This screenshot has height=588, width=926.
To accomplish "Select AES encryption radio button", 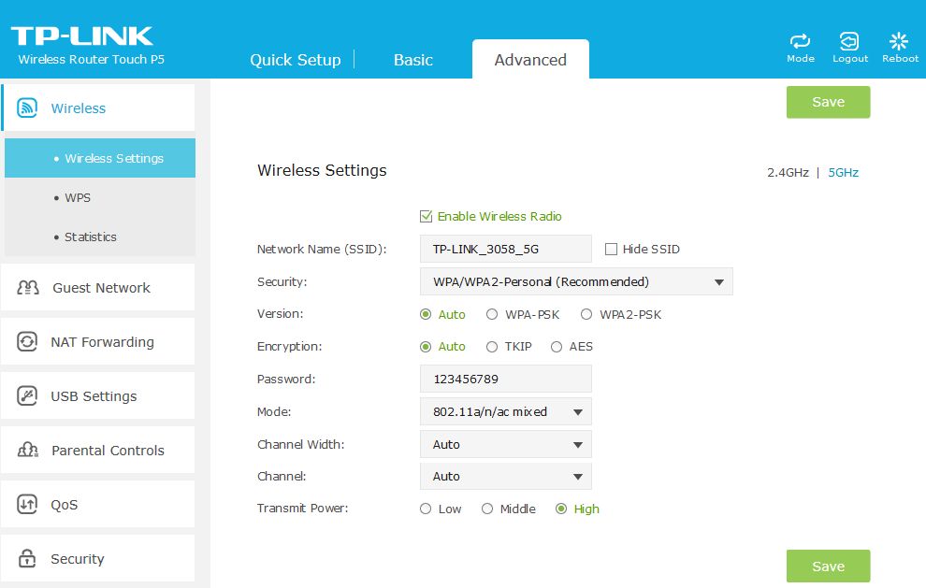I will click(x=557, y=347).
